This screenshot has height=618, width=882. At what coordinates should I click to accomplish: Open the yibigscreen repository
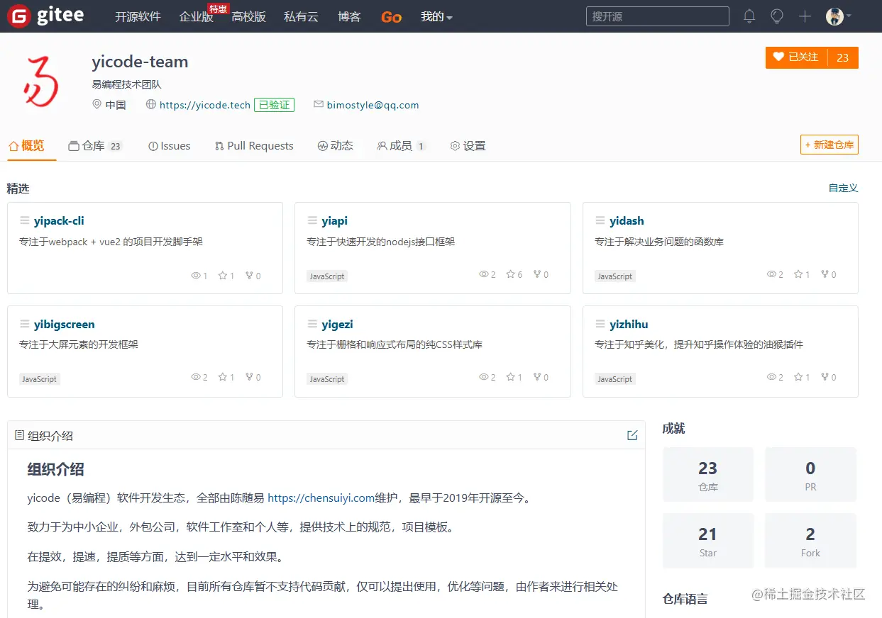pos(64,324)
